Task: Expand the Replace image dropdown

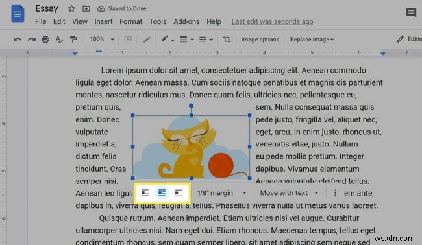Action: [x=312, y=40]
